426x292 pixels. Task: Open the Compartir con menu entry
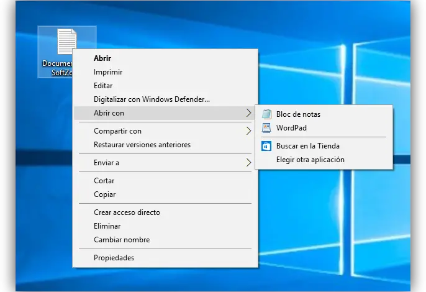165,131
